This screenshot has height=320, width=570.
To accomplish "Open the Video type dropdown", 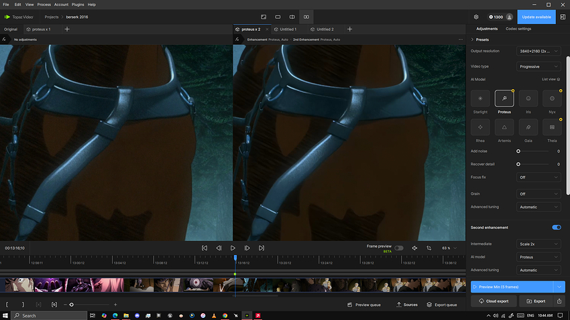I will [538, 66].
